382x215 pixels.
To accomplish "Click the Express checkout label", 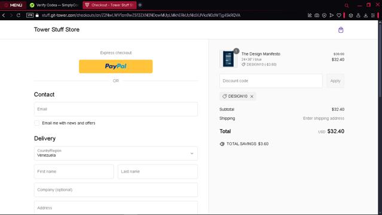I will coord(116,52).
